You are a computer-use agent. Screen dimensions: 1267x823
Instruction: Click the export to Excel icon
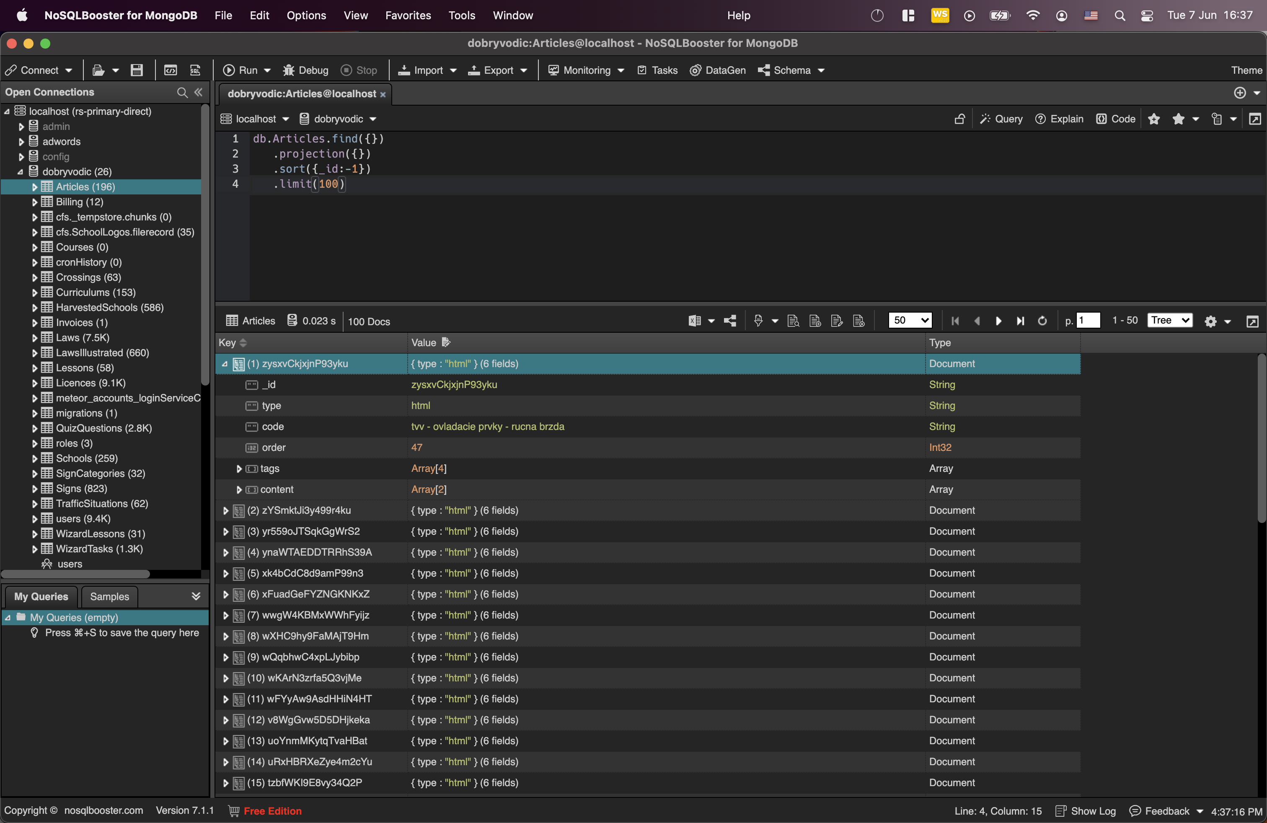point(694,321)
